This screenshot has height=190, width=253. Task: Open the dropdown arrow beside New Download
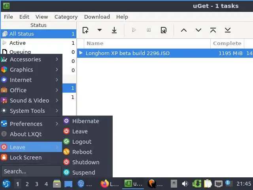click(100, 30)
